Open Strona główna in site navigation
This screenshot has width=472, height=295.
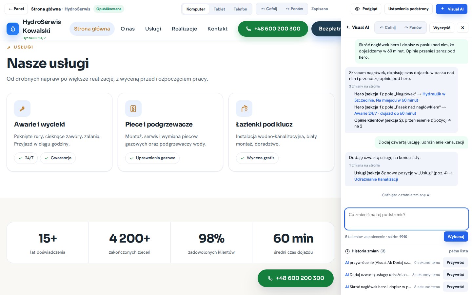(92, 29)
